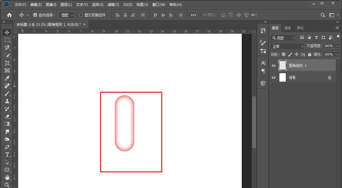
Task: Select the Brush tool
Action: coord(7,93)
